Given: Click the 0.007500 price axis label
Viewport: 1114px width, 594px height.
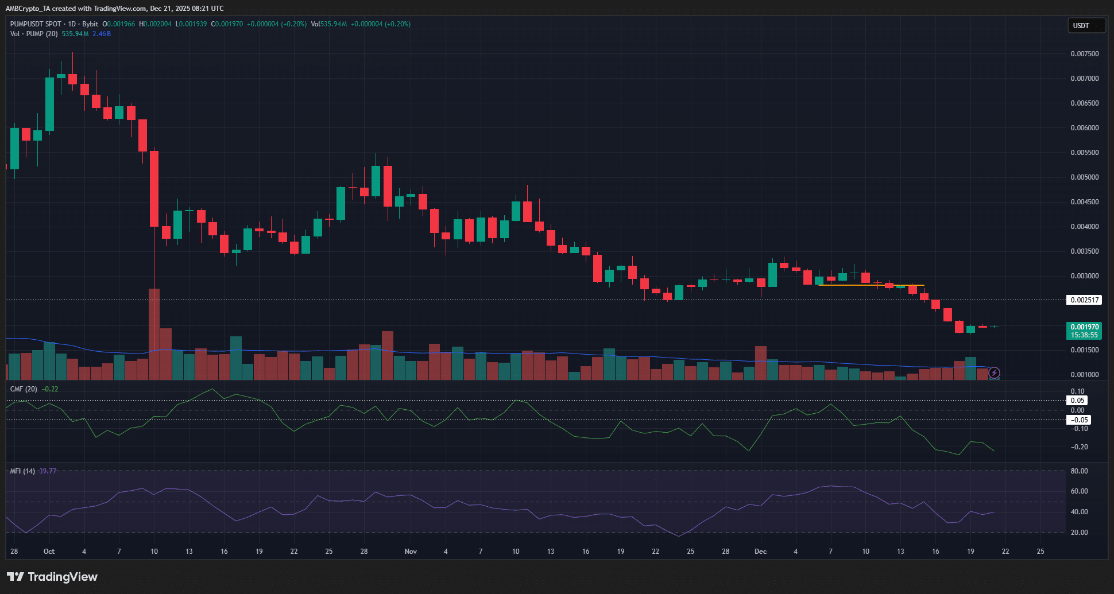Looking at the screenshot, I should pos(1084,54).
